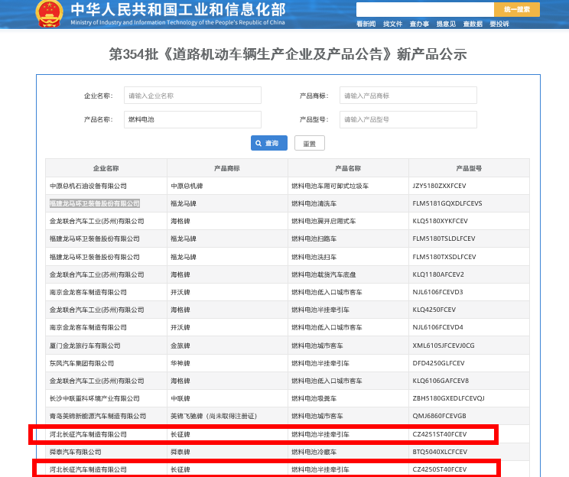Click model NJL6106FCEVD3
Viewport: 569px width, 477px height.
437,292
